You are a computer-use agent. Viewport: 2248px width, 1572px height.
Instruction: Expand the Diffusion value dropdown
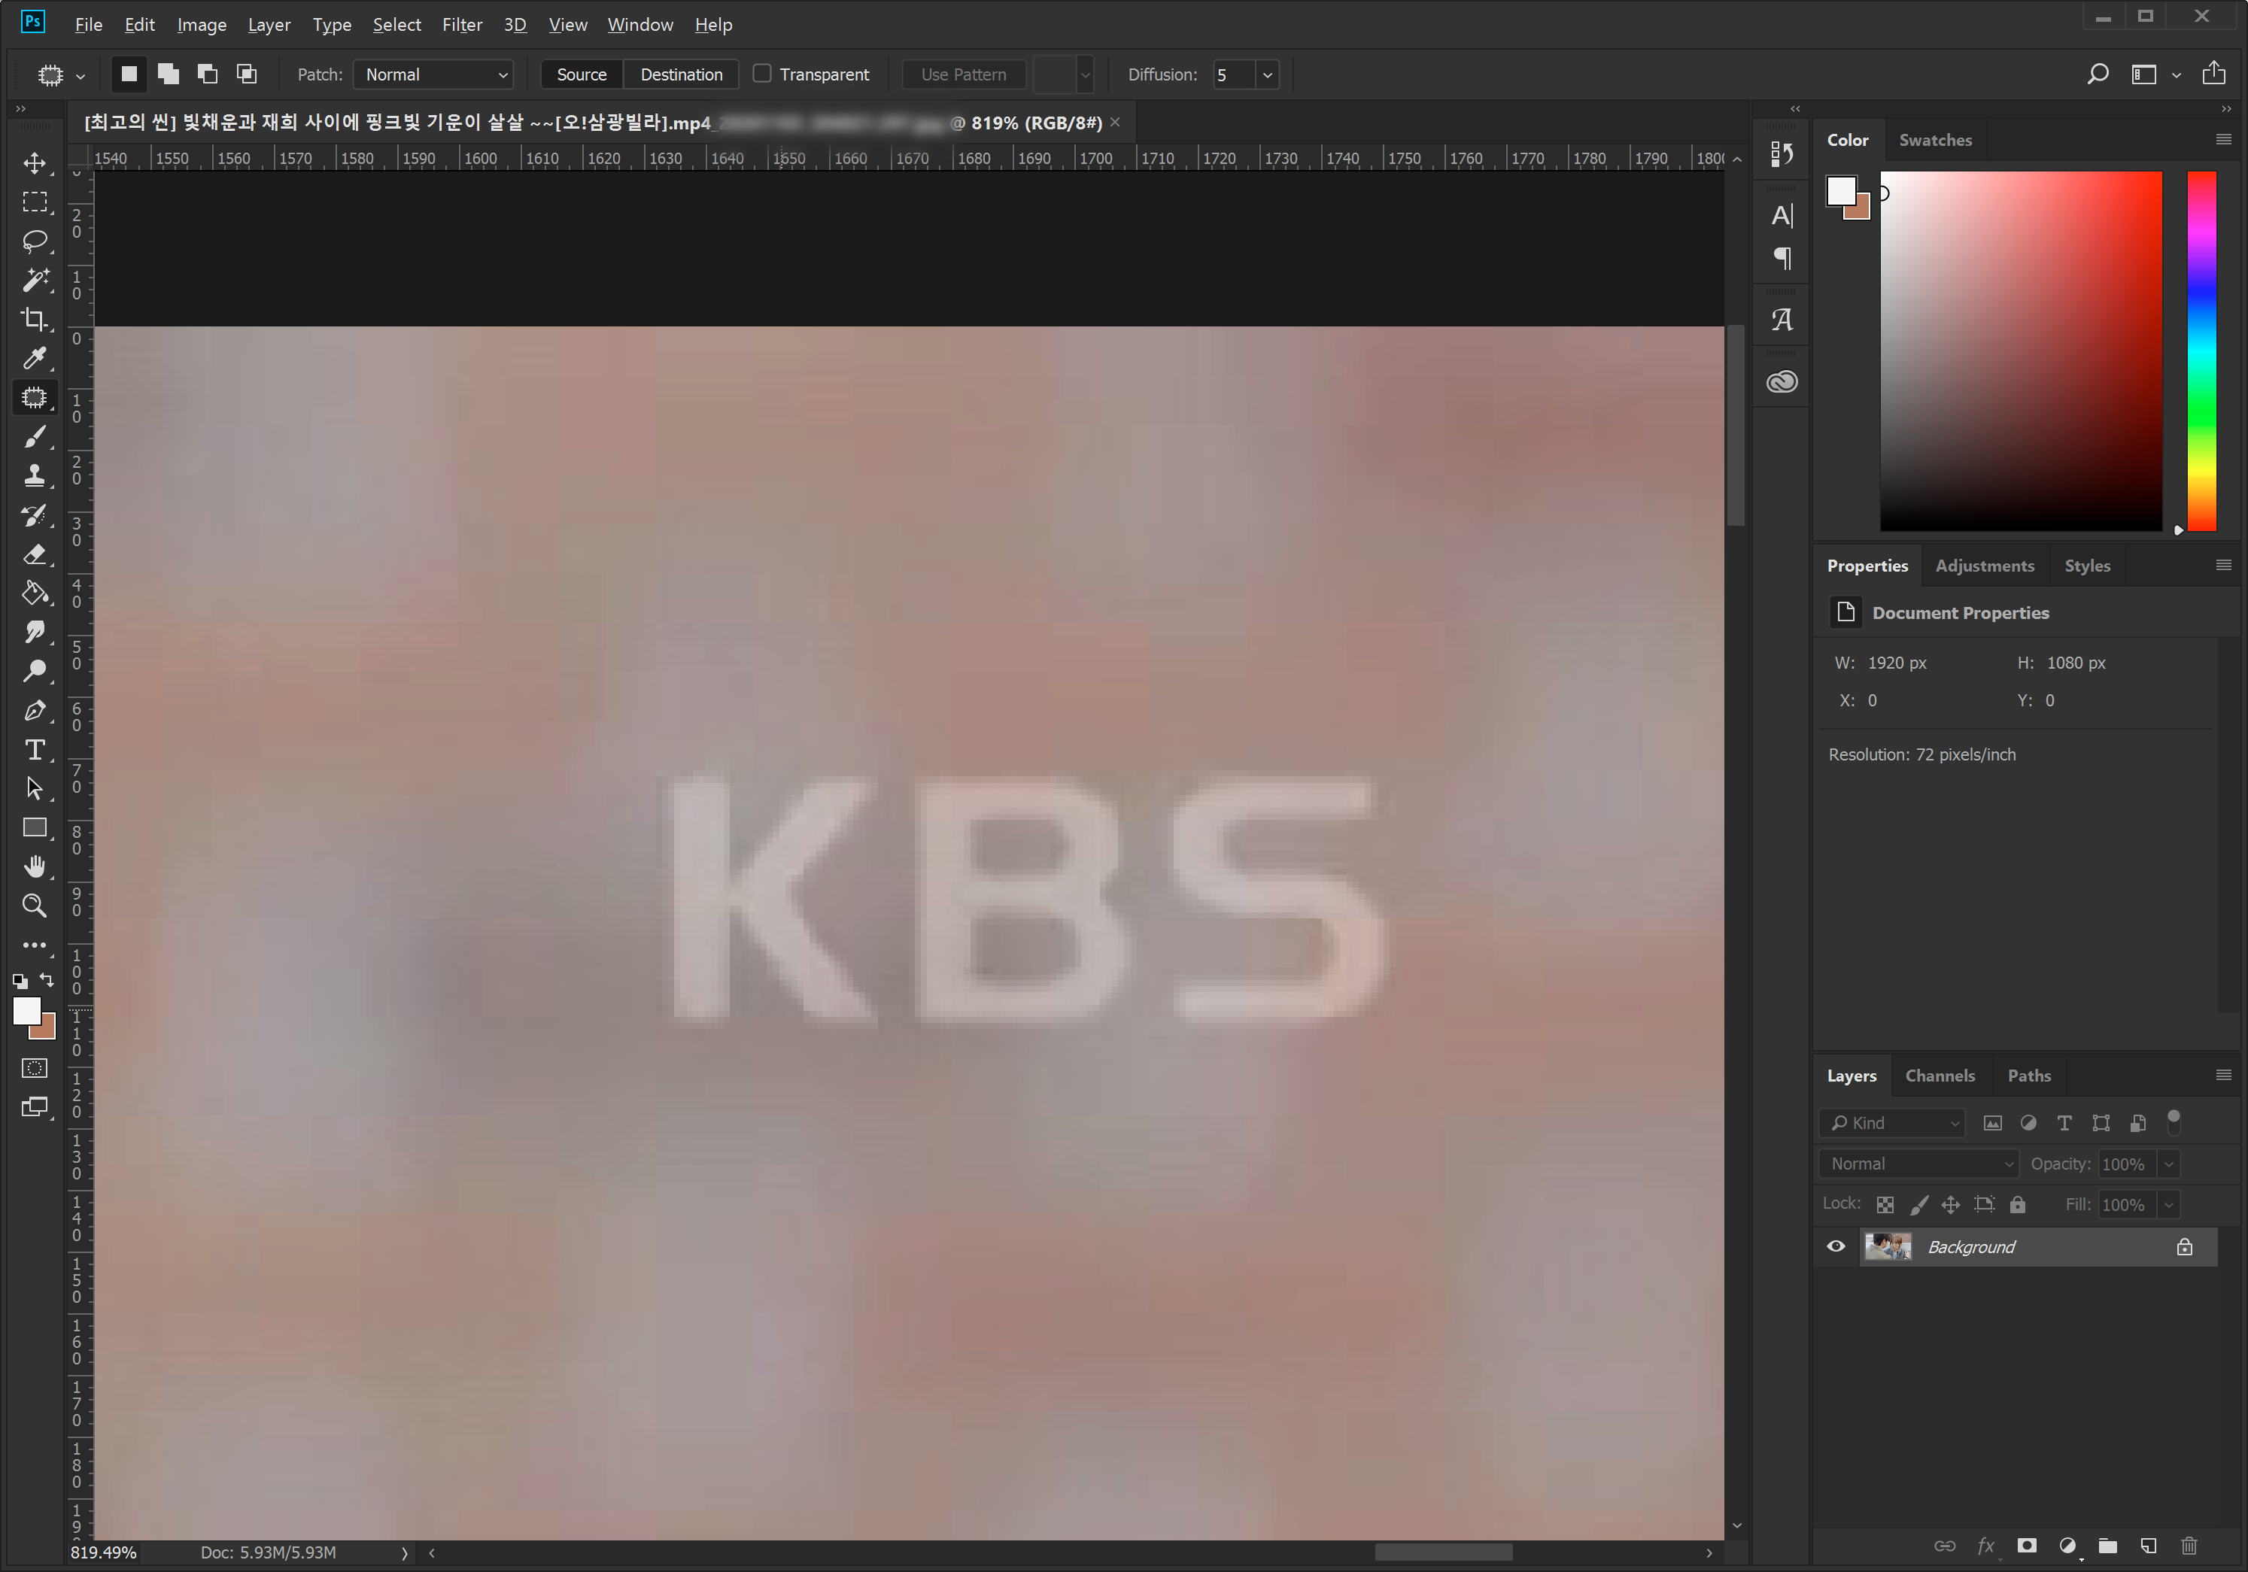click(1267, 74)
